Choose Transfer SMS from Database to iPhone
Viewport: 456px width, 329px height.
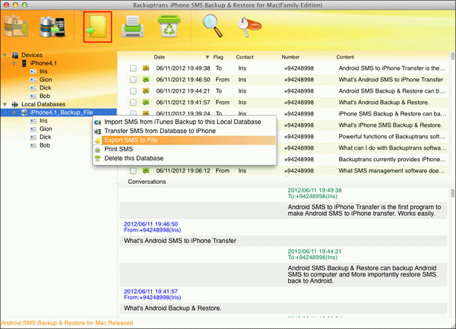(x=185, y=131)
